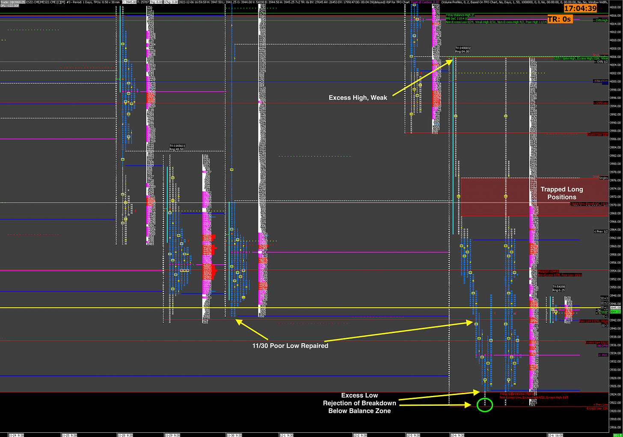Select the SD-1 band label
Viewport: 623px width, 437px height.
tap(604, 316)
